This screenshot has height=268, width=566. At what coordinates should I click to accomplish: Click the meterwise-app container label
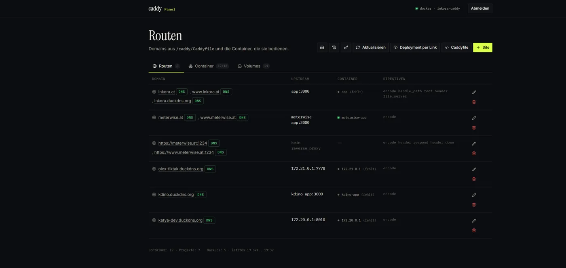(352, 118)
